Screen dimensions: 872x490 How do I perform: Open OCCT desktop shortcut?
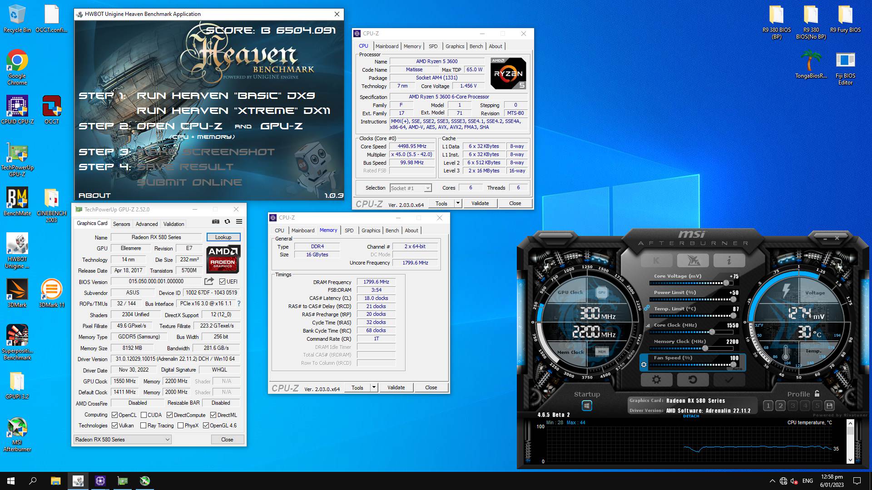coord(52,110)
